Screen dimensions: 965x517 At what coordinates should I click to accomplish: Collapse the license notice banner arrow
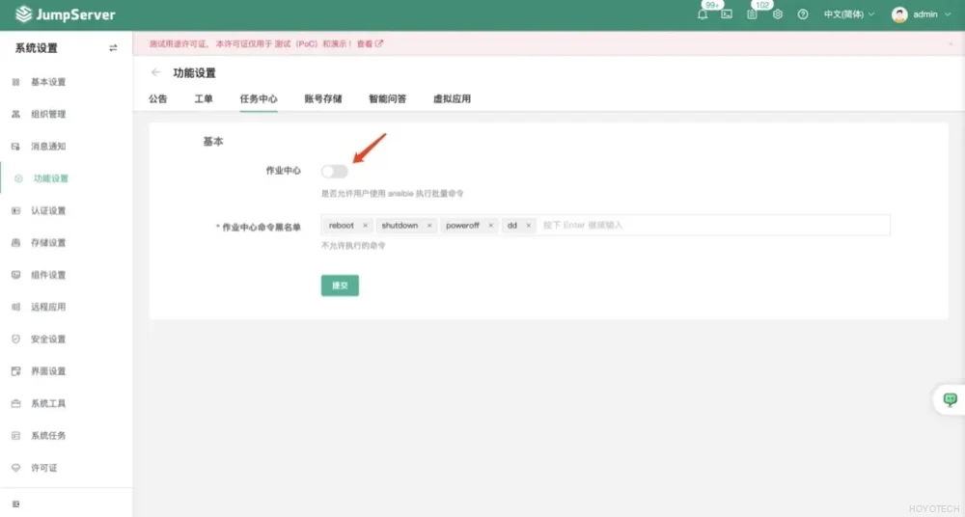tap(951, 43)
